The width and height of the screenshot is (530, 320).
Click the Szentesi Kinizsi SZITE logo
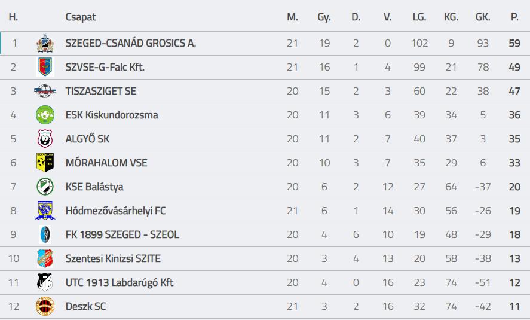[45, 258]
